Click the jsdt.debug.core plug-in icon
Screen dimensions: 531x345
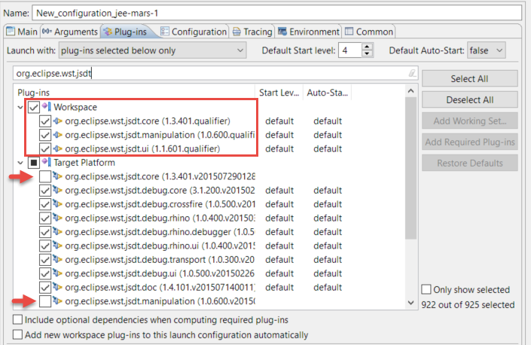coord(58,190)
